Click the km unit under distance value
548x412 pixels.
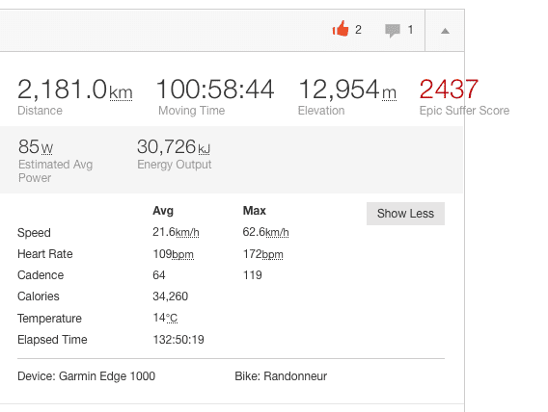point(121,92)
